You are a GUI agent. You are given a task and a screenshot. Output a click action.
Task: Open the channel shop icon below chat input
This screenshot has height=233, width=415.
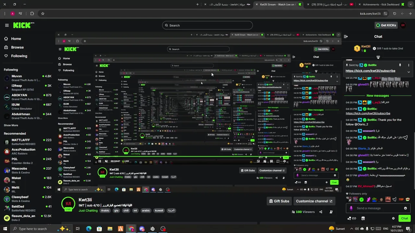point(363,218)
